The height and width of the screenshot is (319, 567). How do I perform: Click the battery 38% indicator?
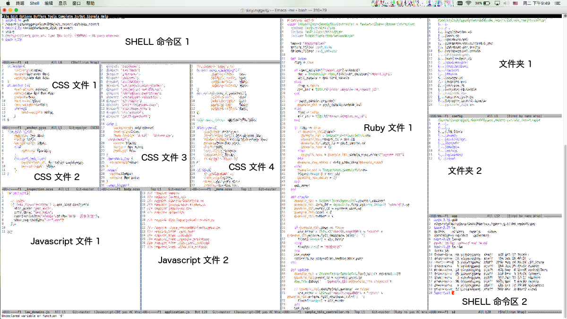click(x=483, y=3)
